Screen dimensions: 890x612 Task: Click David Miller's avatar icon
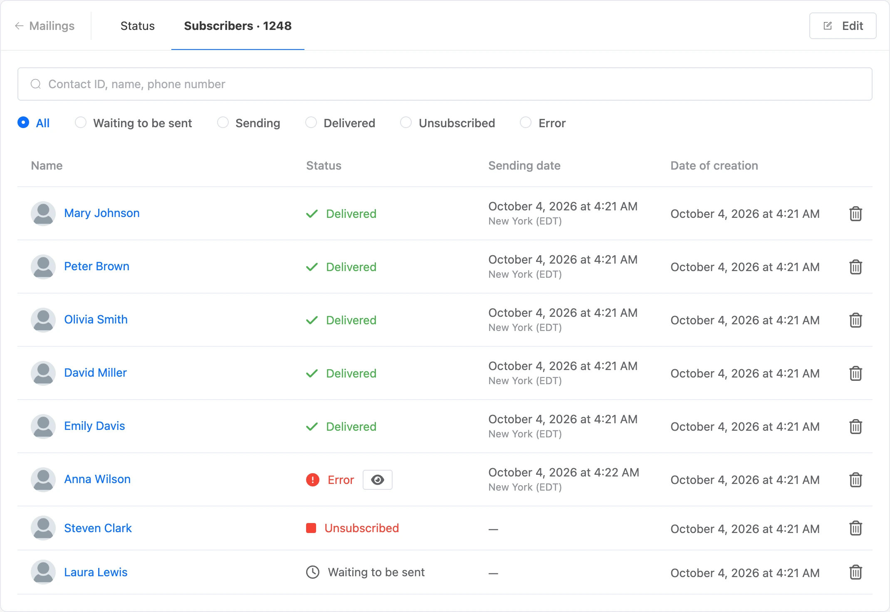[x=43, y=373]
